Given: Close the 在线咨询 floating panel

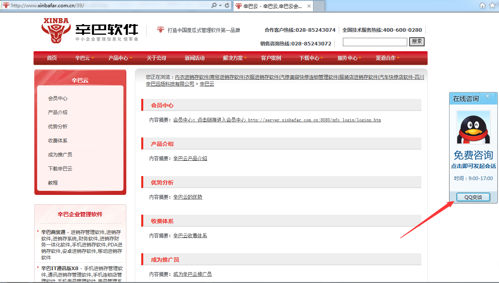Looking at the screenshot, I should point(487,96).
